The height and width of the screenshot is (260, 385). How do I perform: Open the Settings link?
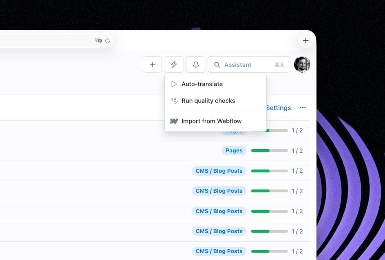[x=279, y=108]
